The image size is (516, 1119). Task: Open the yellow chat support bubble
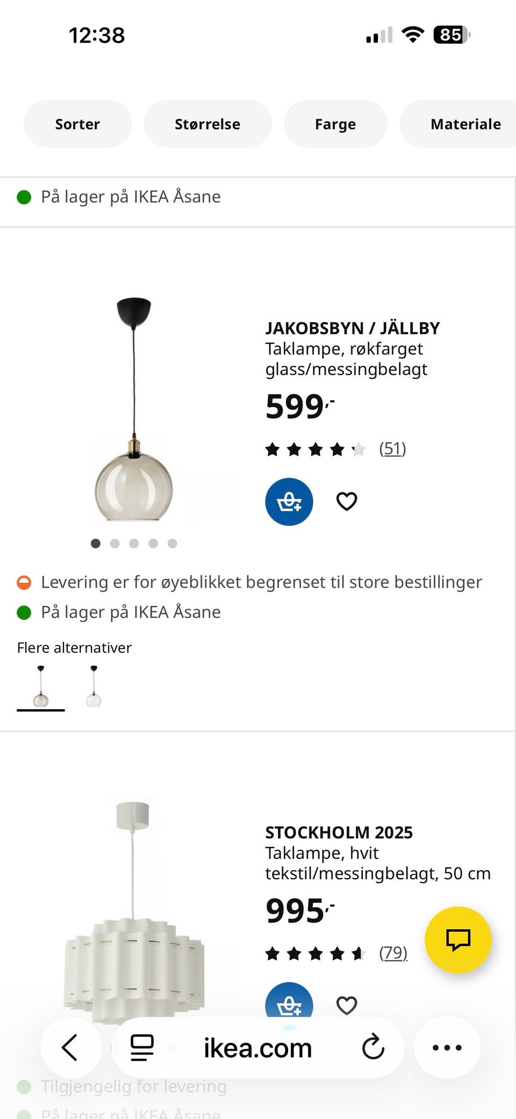click(x=458, y=940)
